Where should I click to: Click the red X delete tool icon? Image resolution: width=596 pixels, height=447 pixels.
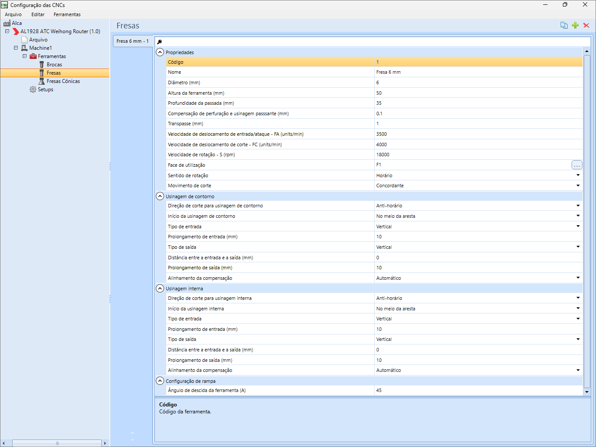coord(586,25)
